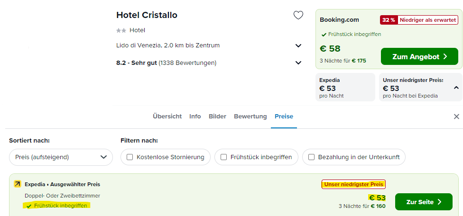Viewport: 463px width, 216px height.
Task: Save Hotel Cristallo with heart icon
Action: click(x=298, y=15)
